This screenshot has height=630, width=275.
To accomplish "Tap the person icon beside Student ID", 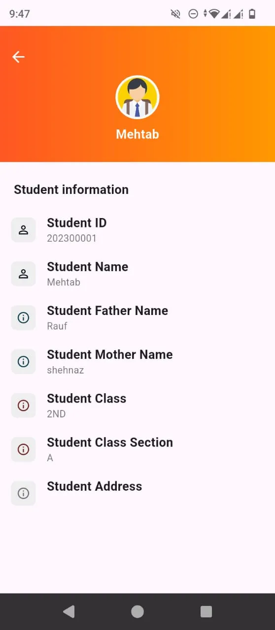I will [x=23, y=230].
